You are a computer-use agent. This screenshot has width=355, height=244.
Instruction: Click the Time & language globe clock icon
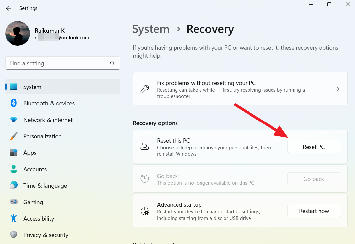click(x=13, y=185)
